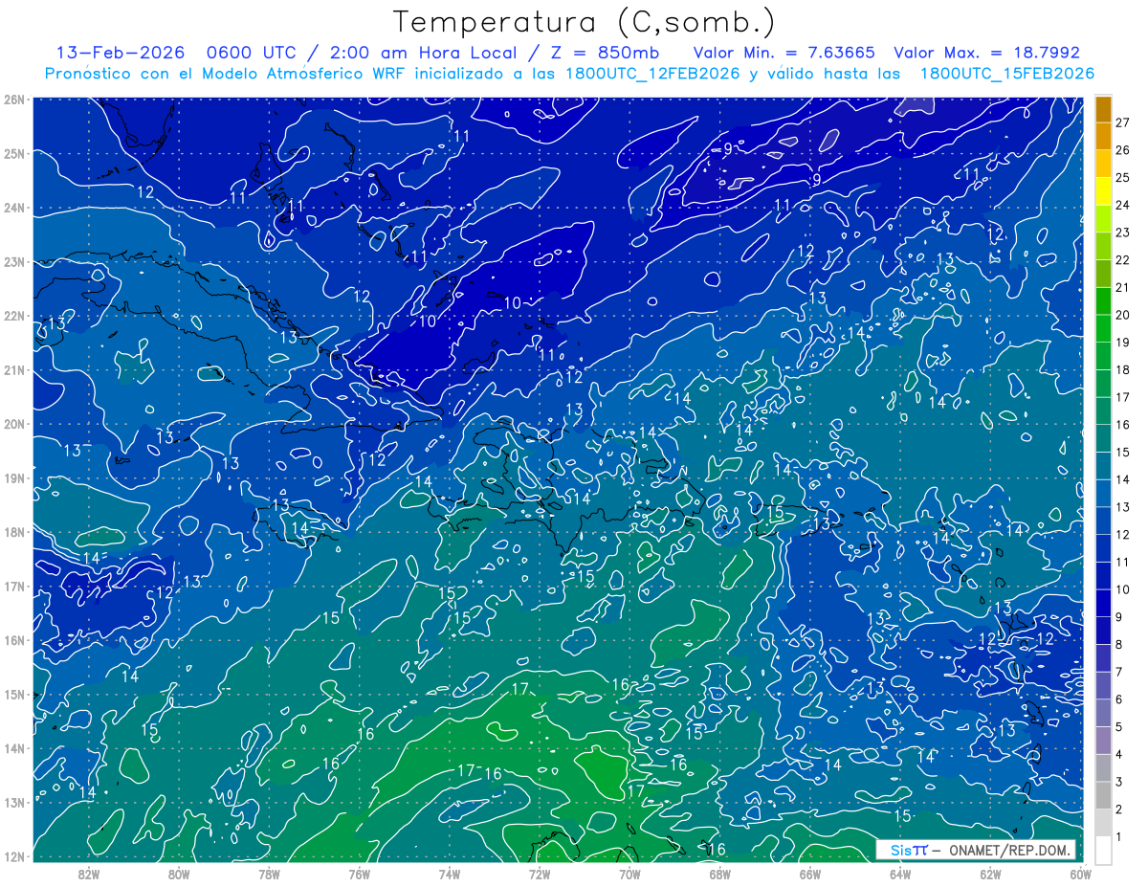Click the '24N' latitude label
The width and height of the screenshot is (1148, 887).
(14, 208)
